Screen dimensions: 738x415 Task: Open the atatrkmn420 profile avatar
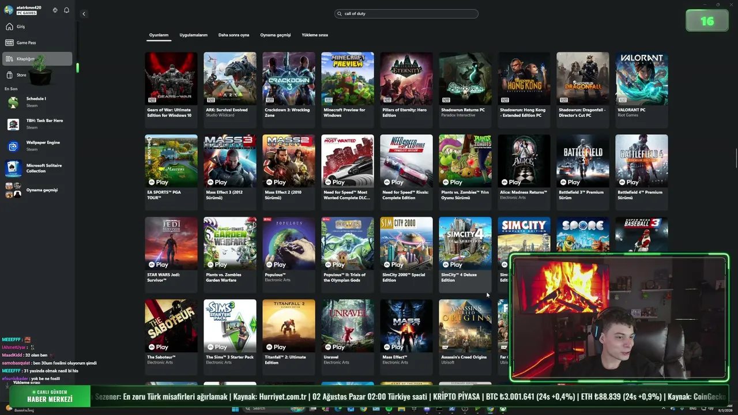pos(9,10)
